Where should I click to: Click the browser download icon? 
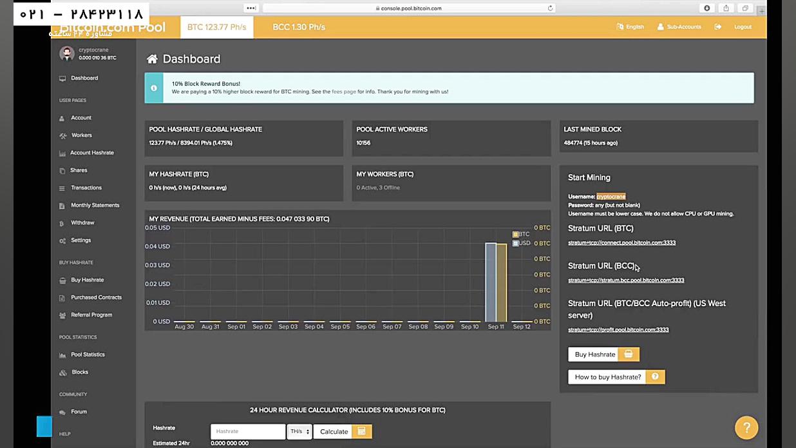(707, 8)
